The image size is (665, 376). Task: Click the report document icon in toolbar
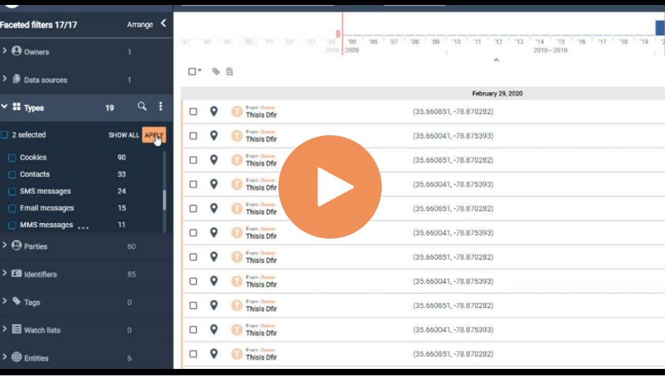229,72
